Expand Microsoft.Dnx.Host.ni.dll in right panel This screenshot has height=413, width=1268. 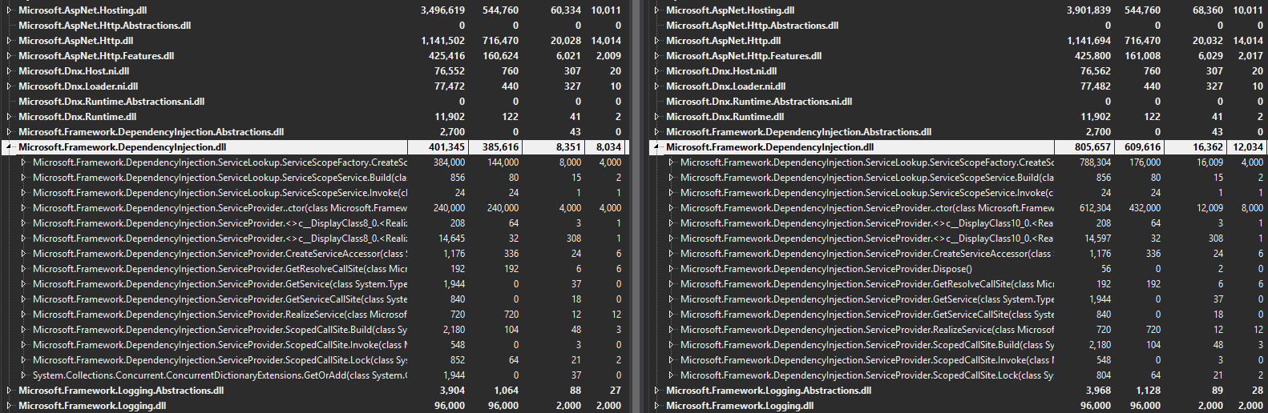657,71
